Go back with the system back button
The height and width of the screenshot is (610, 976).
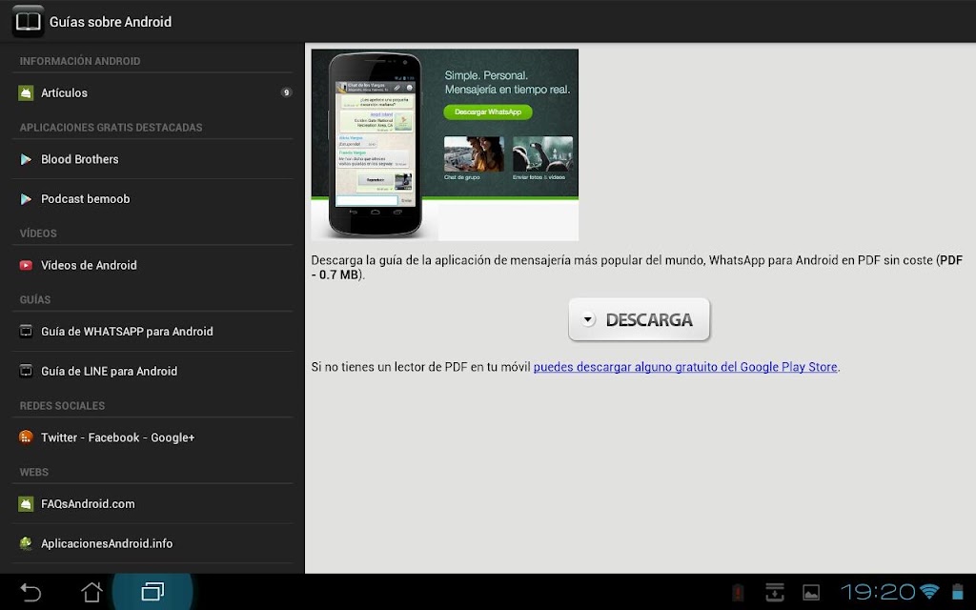click(x=30, y=591)
